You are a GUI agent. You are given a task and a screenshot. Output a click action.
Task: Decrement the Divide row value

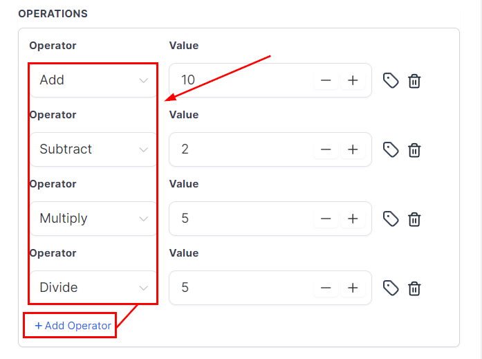326,288
